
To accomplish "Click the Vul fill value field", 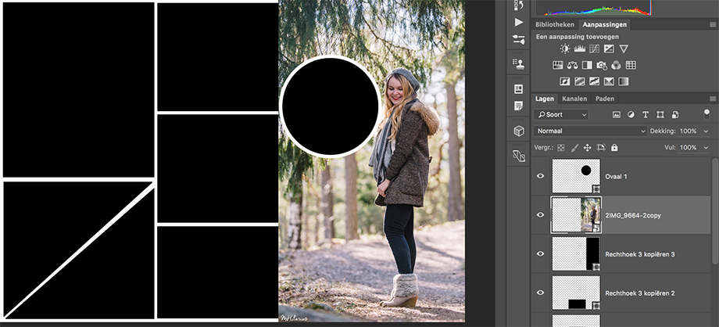I will pos(689,147).
